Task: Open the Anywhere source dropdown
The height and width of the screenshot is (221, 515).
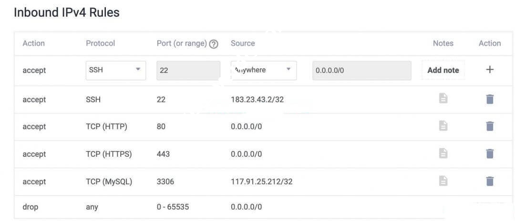Action: [x=263, y=70]
